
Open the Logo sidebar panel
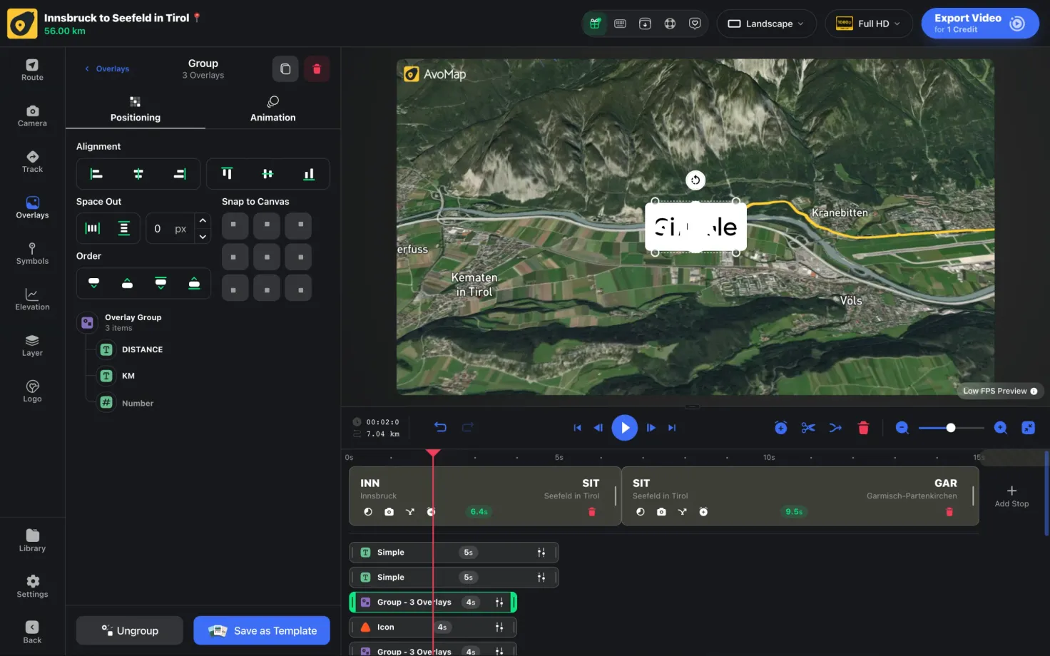pyautogui.click(x=32, y=391)
